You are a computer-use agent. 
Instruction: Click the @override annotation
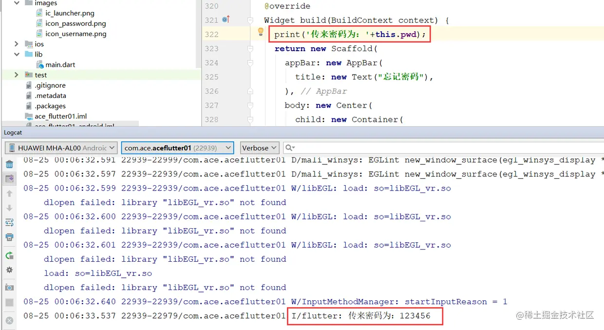click(x=287, y=6)
